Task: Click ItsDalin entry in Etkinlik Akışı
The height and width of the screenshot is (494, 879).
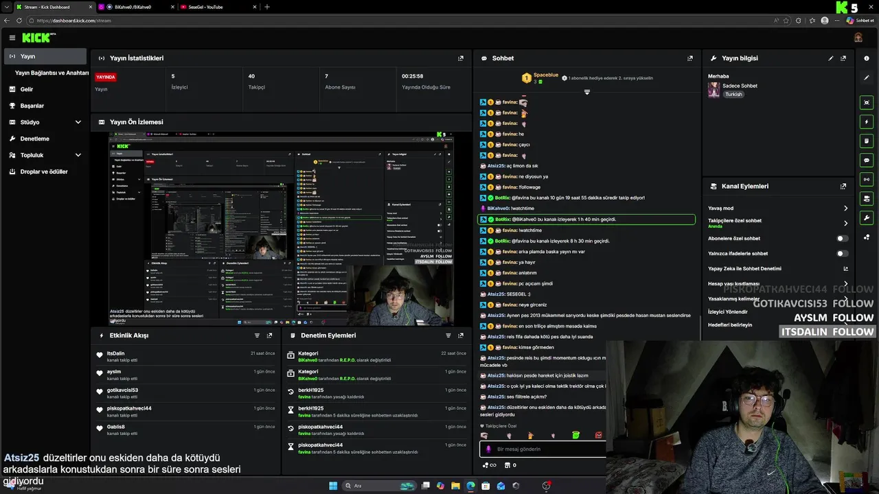Action: pos(186,356)
